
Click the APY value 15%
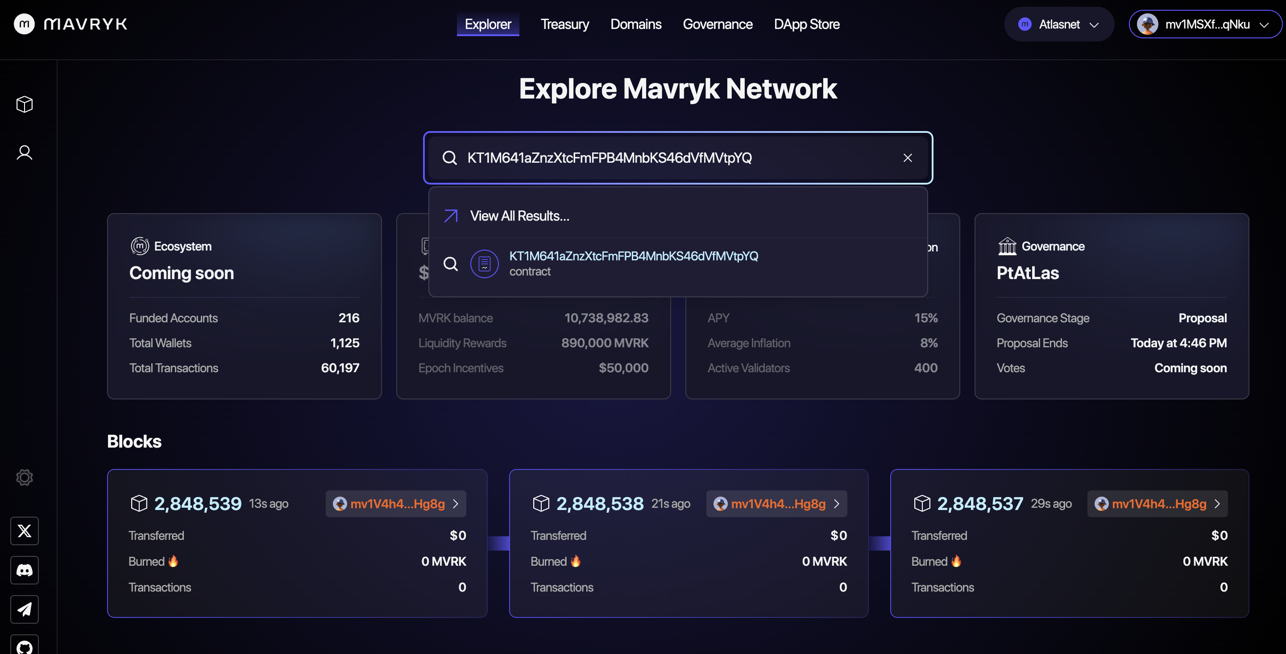[x=925, y=318]
